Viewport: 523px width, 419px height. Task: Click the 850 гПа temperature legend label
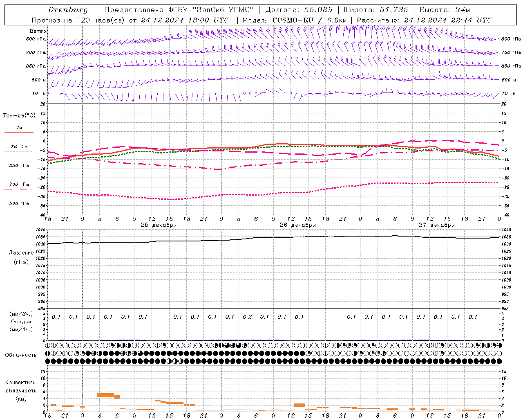[19, 166]
